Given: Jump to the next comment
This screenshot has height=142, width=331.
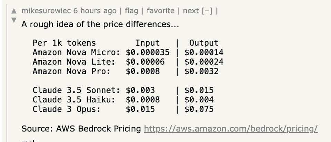Looking at the screenshot, I should 191,11.
